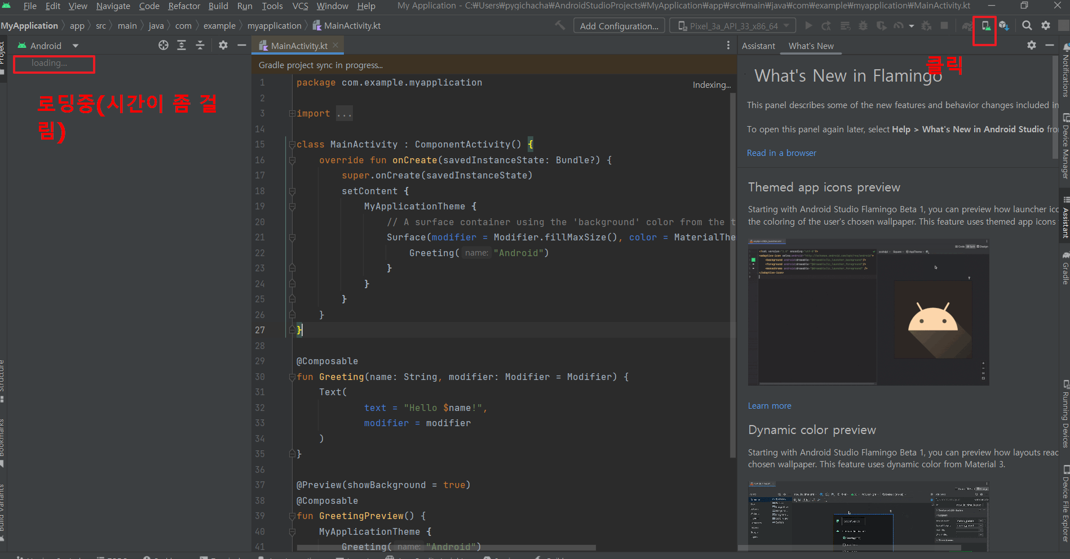Open the Refactor menu

pos(184,6)
